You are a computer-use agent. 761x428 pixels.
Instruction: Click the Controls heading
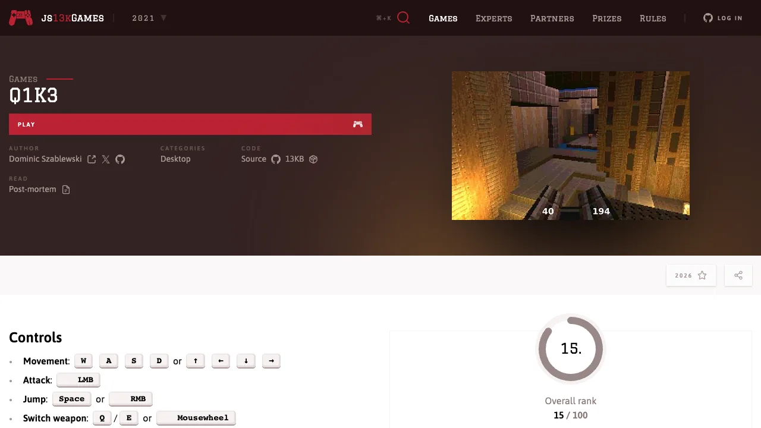coord(36,337)
